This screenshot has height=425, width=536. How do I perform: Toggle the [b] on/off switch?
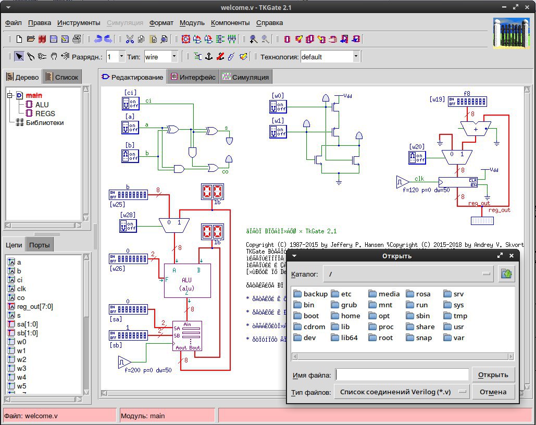click(130, 156)
